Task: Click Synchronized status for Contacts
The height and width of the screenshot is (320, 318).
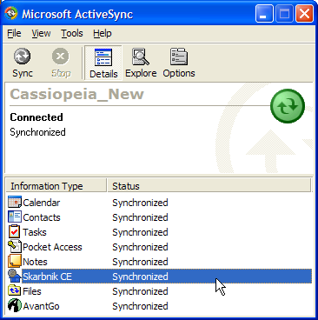Action: 140,217
